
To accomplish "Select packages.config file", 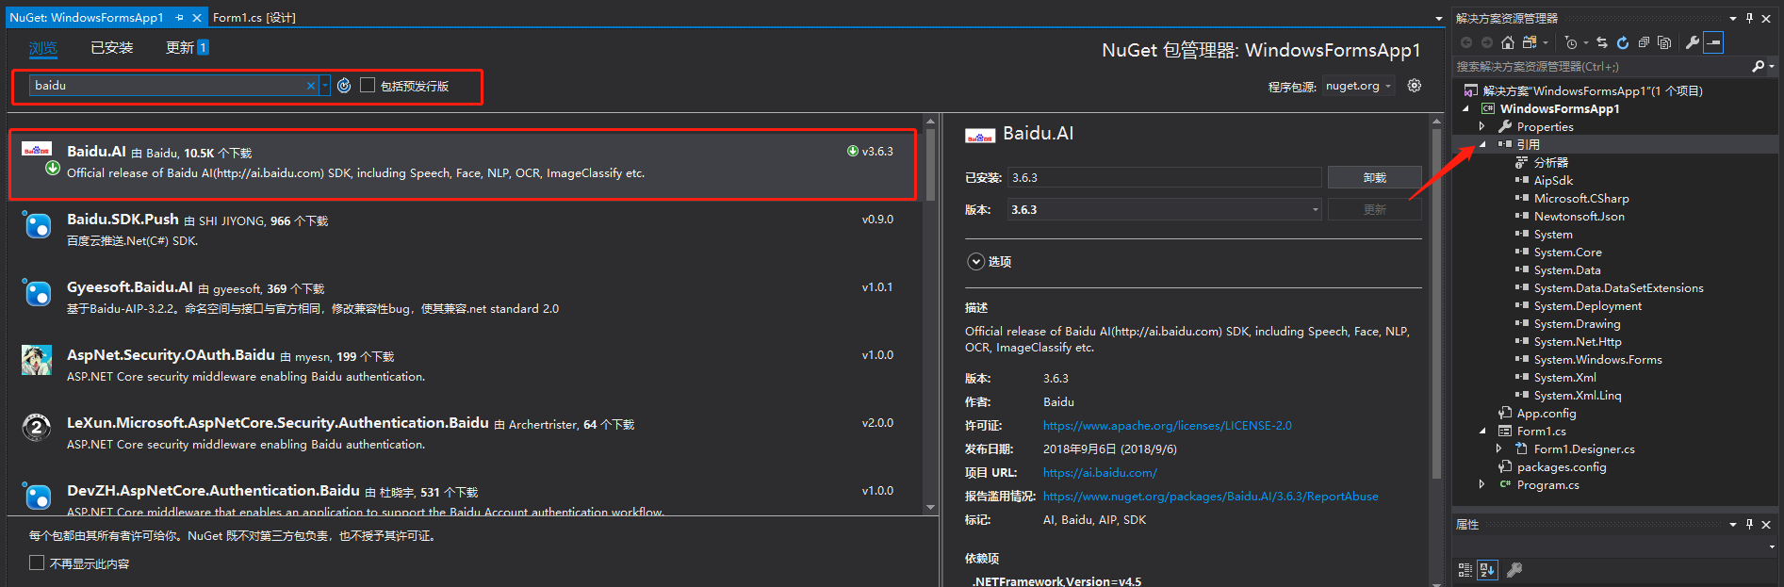I will click(1561, 466).
